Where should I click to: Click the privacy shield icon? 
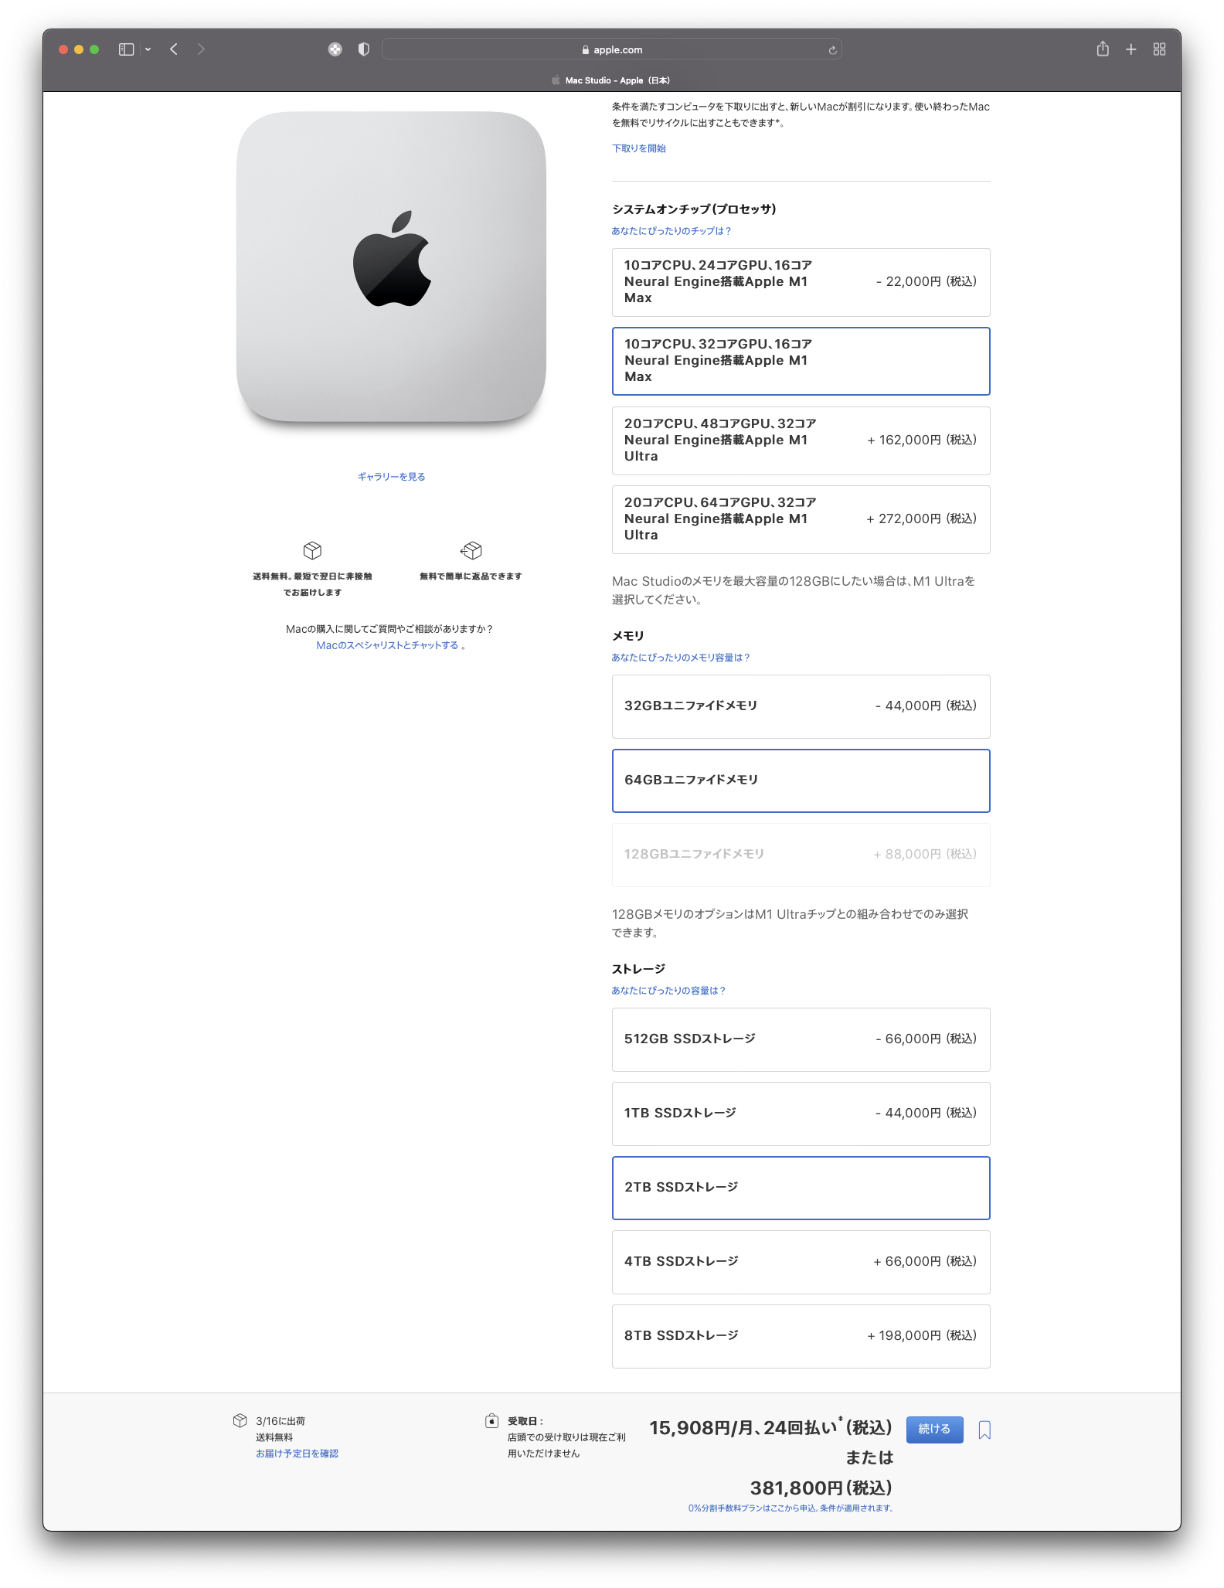(x=364, y=49)
